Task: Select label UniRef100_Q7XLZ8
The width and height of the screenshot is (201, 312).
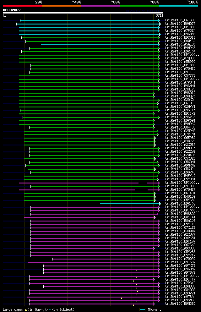Action: point(180,227)
